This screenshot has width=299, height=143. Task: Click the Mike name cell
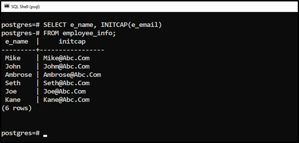coord(13,58)
